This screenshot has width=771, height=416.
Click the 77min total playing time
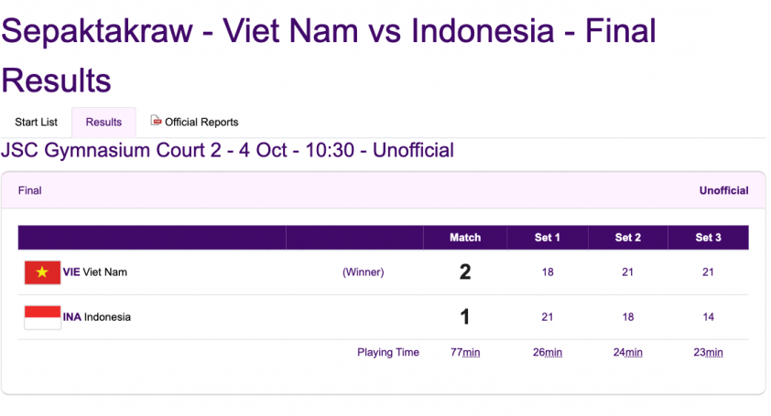point(465,353)
